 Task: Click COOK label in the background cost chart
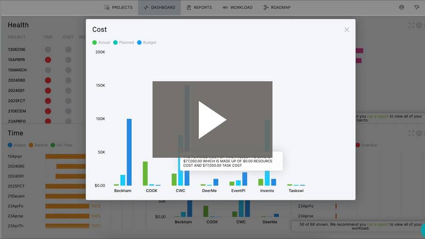point(212,222)
